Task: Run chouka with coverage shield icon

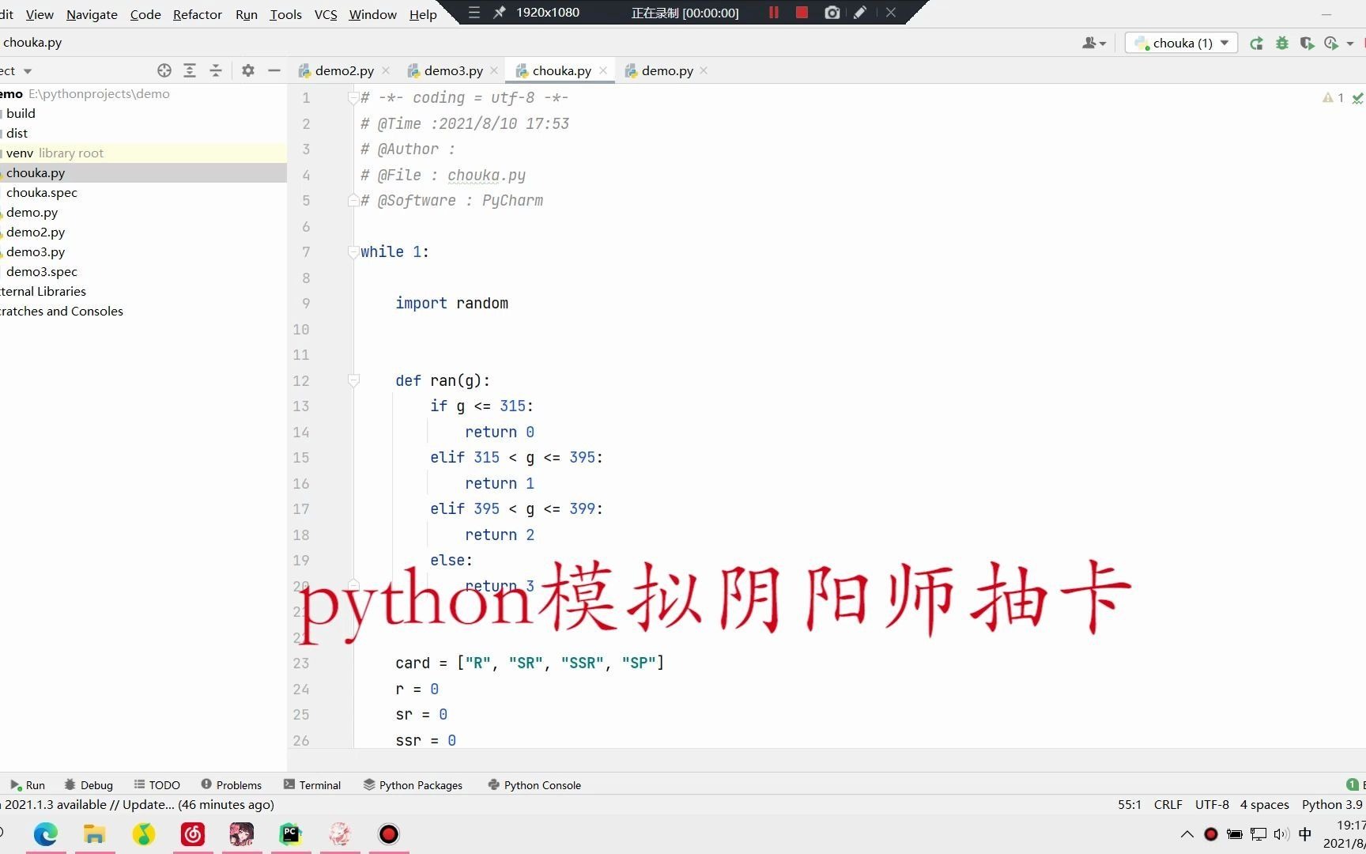Action: [x=1308, y=43]
